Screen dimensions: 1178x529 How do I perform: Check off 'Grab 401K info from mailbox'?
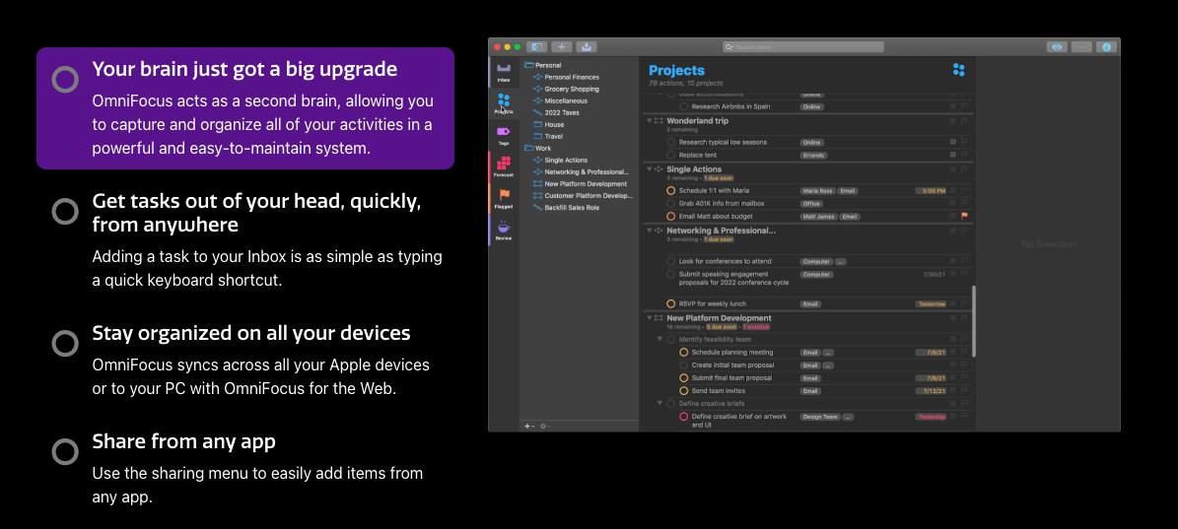click(x=671, y=203)
